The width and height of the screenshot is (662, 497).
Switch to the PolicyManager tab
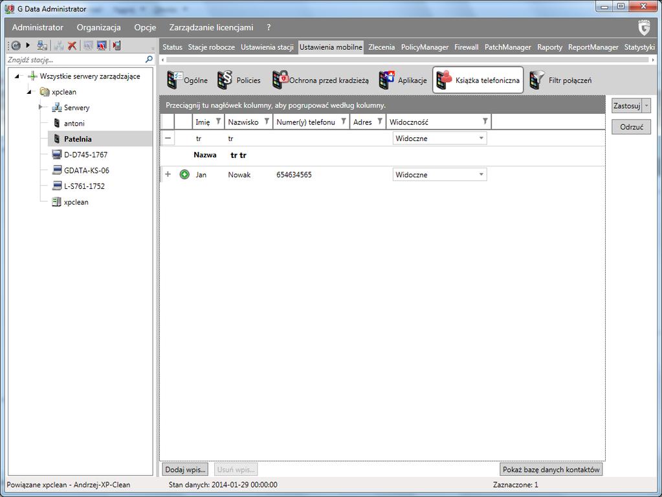(425, 47)
